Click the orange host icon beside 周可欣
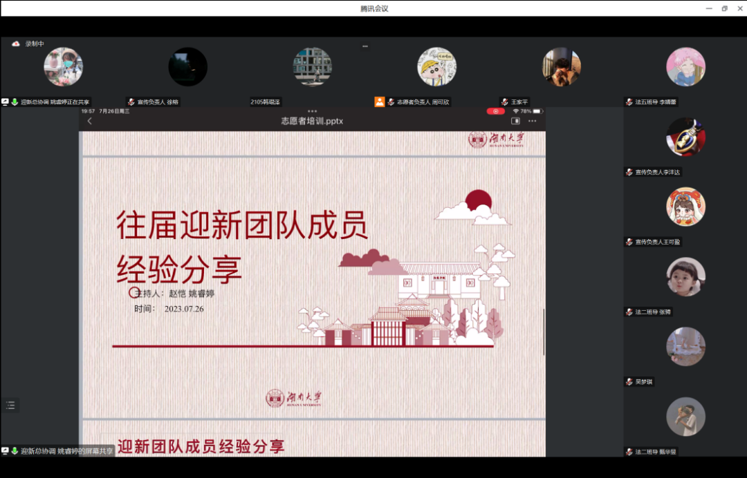 click(x=380, y=102)
